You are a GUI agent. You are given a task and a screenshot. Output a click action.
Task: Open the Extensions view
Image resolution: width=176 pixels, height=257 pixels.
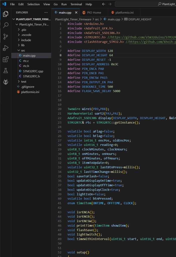click(x=6, y=59)
